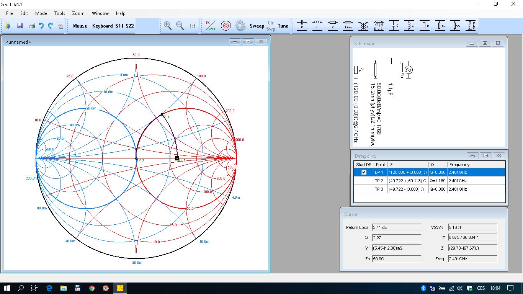This screenshot has width=523, height=294.
Task: Switch to Mouse input mode
Action: tap(80, 26)
